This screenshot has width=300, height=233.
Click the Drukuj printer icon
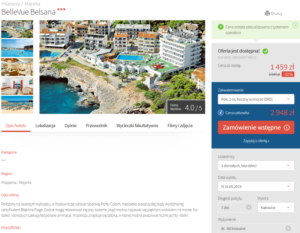pos(267,13)
